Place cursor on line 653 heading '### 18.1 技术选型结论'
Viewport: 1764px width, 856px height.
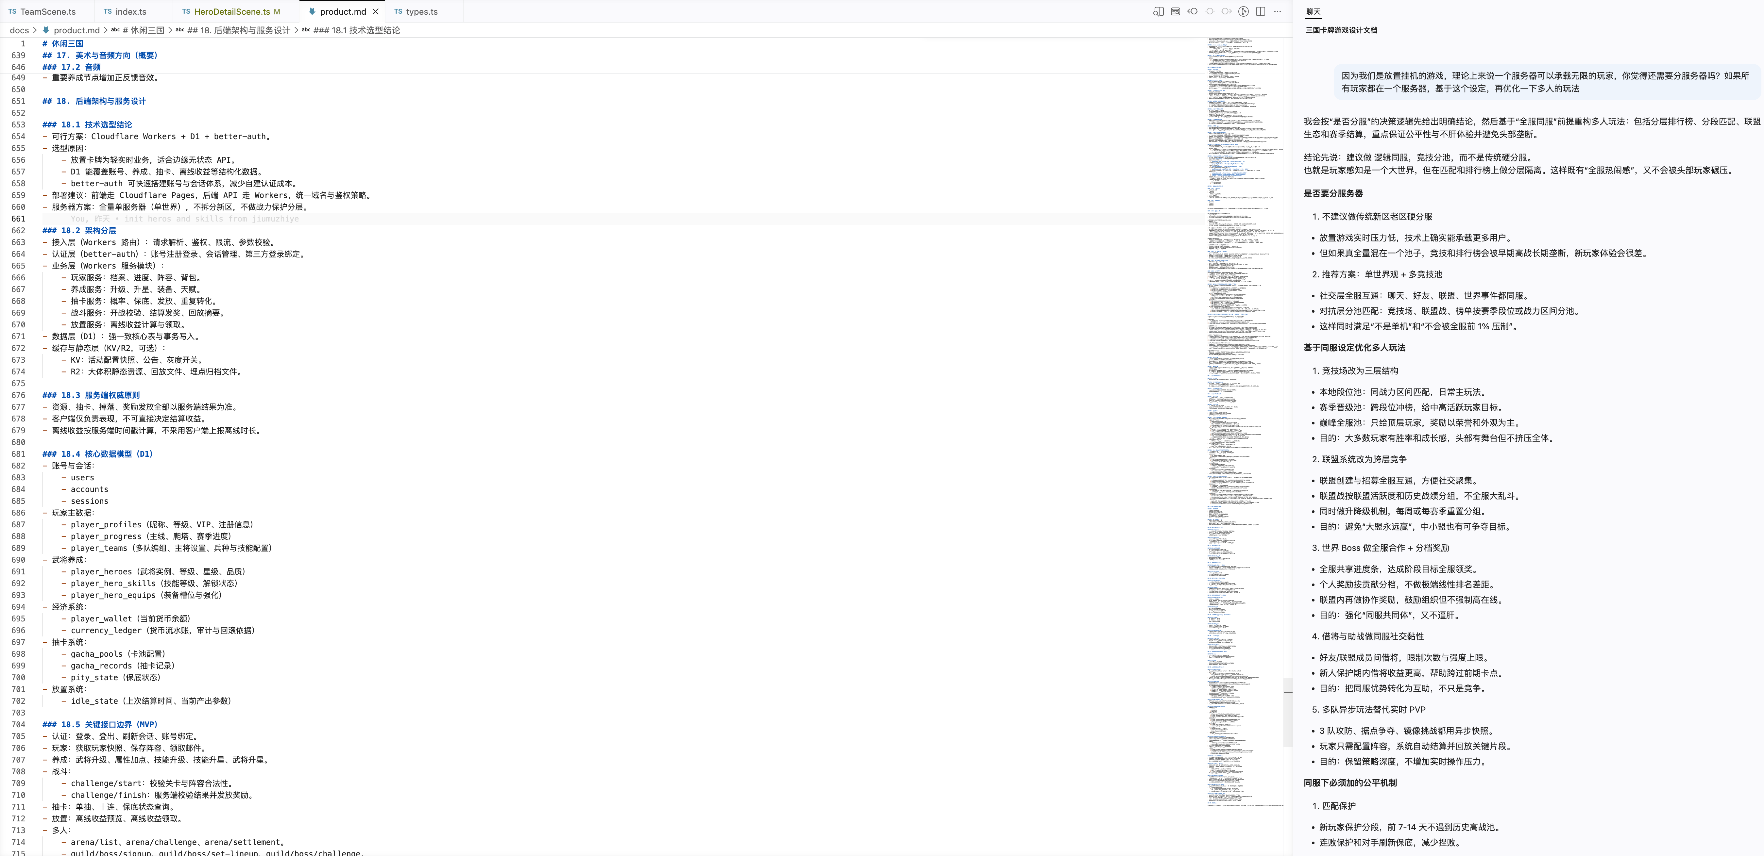[x=87, y=124]
